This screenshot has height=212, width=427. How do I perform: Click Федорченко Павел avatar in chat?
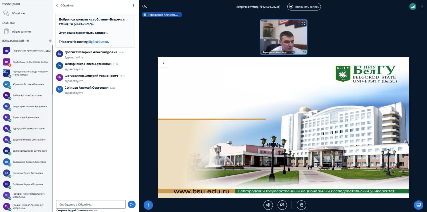coord(59,66)
